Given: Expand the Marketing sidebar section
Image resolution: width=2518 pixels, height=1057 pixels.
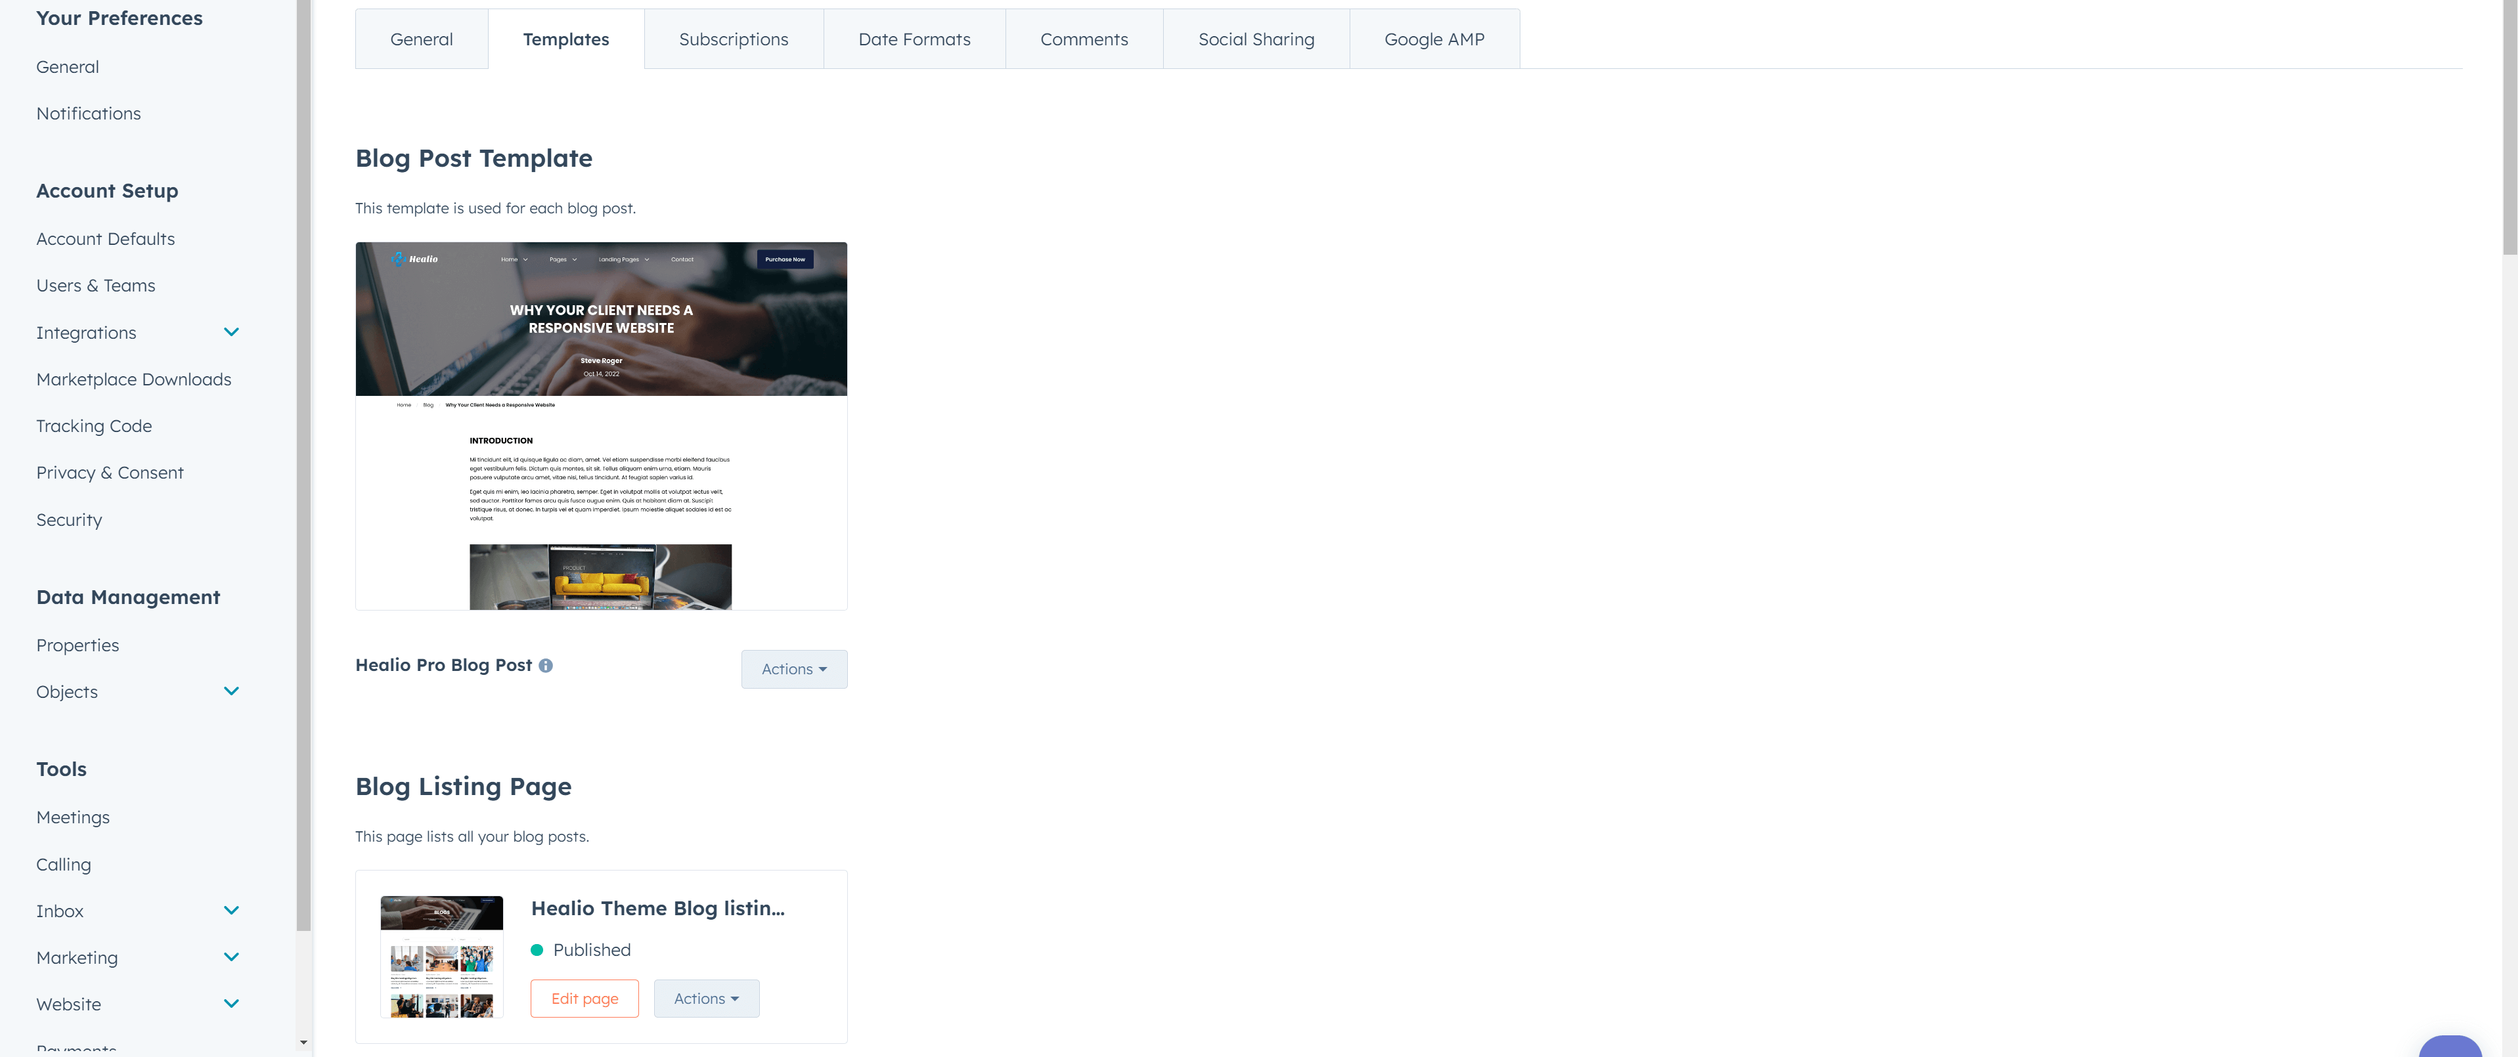Looking at the screenshot, I should [231, 957].
